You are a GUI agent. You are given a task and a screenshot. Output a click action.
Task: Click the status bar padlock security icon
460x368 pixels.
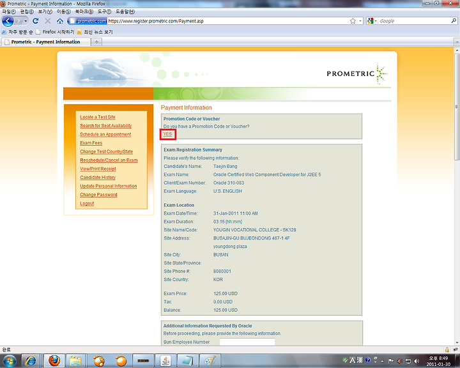tap(447, 349)
